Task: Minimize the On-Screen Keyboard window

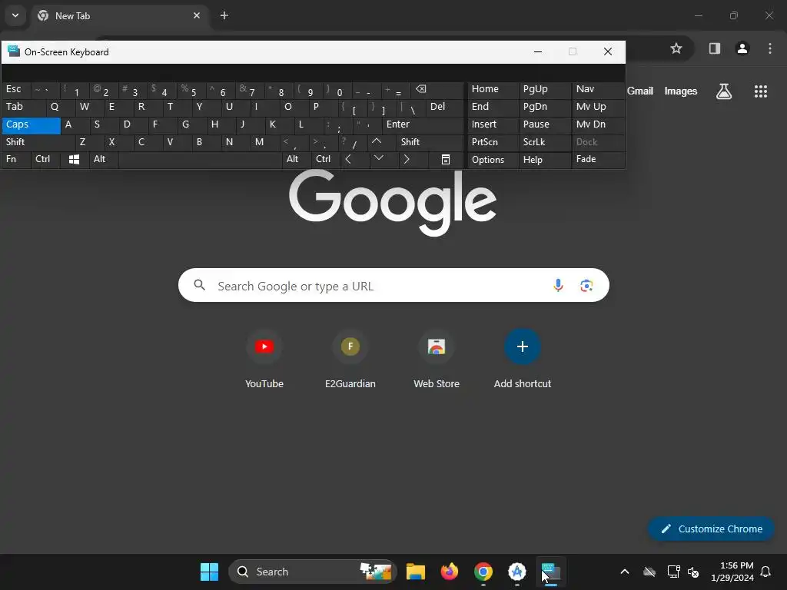Action: (537, 51)
